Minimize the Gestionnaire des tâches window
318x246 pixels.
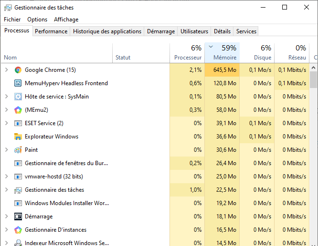click(x=263, y=8)
